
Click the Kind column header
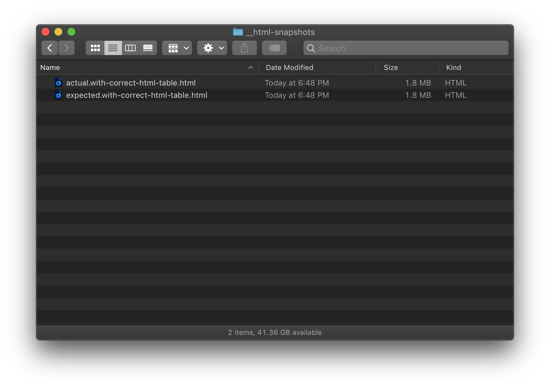click(x=453, y=67)
